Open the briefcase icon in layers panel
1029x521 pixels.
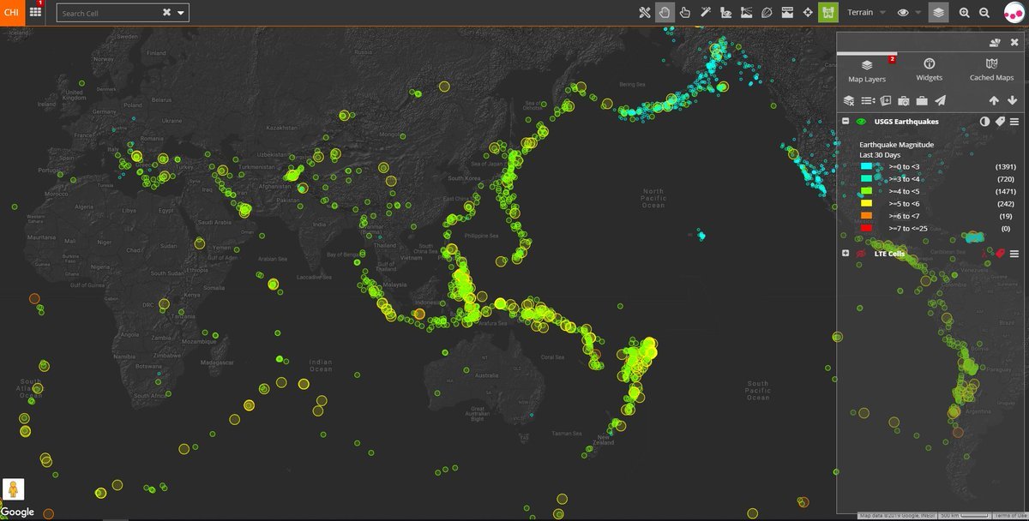tap(922, 101)
